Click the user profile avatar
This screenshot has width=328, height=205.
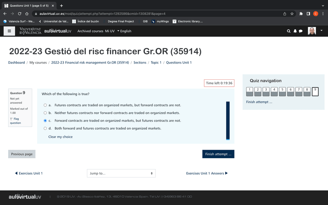tap(312, 31)
